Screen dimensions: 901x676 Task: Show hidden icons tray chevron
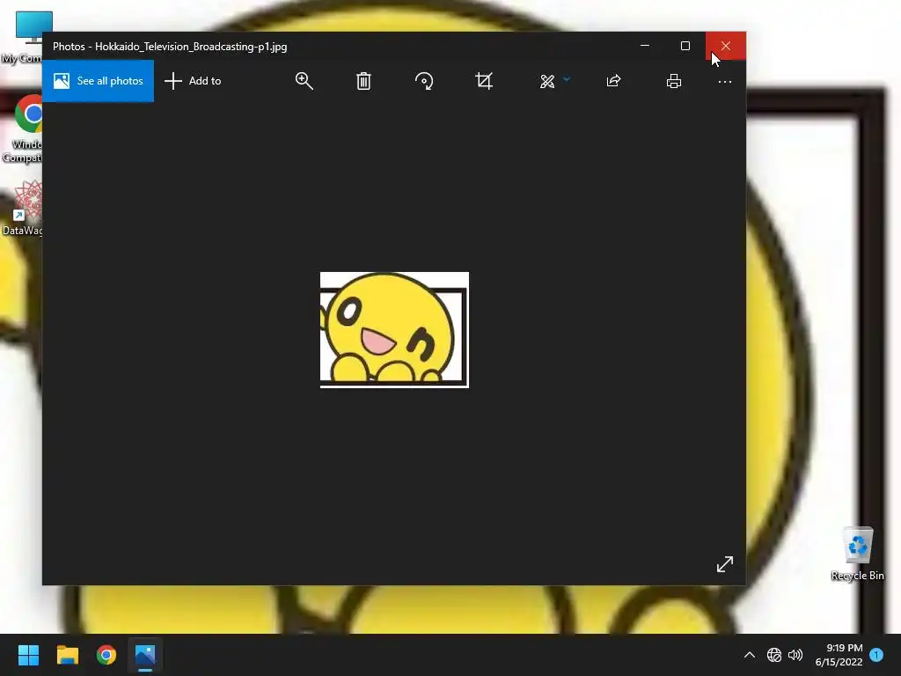(750, 655)
